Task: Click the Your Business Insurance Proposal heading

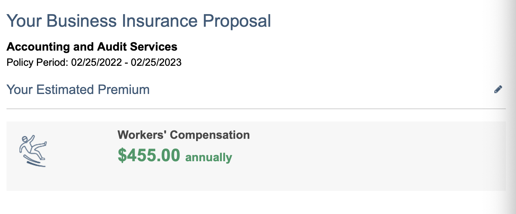Action: (x=139, y=21)
